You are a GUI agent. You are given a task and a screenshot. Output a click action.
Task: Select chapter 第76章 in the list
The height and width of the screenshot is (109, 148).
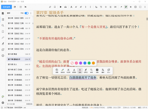19,54
